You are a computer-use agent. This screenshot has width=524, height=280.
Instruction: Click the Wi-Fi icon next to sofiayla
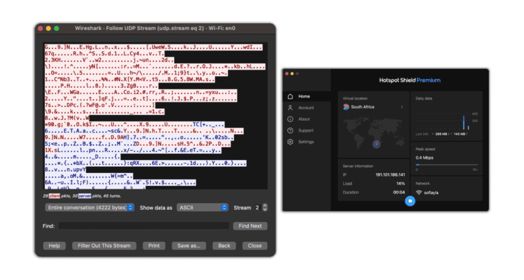coord(419,193)
